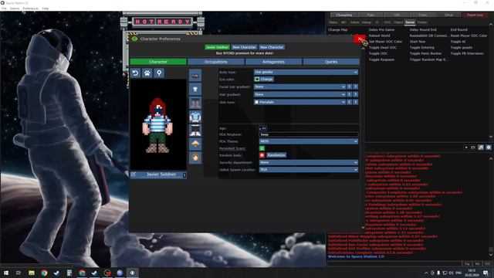Open the Body type dropdown

[x=306, y=72]
